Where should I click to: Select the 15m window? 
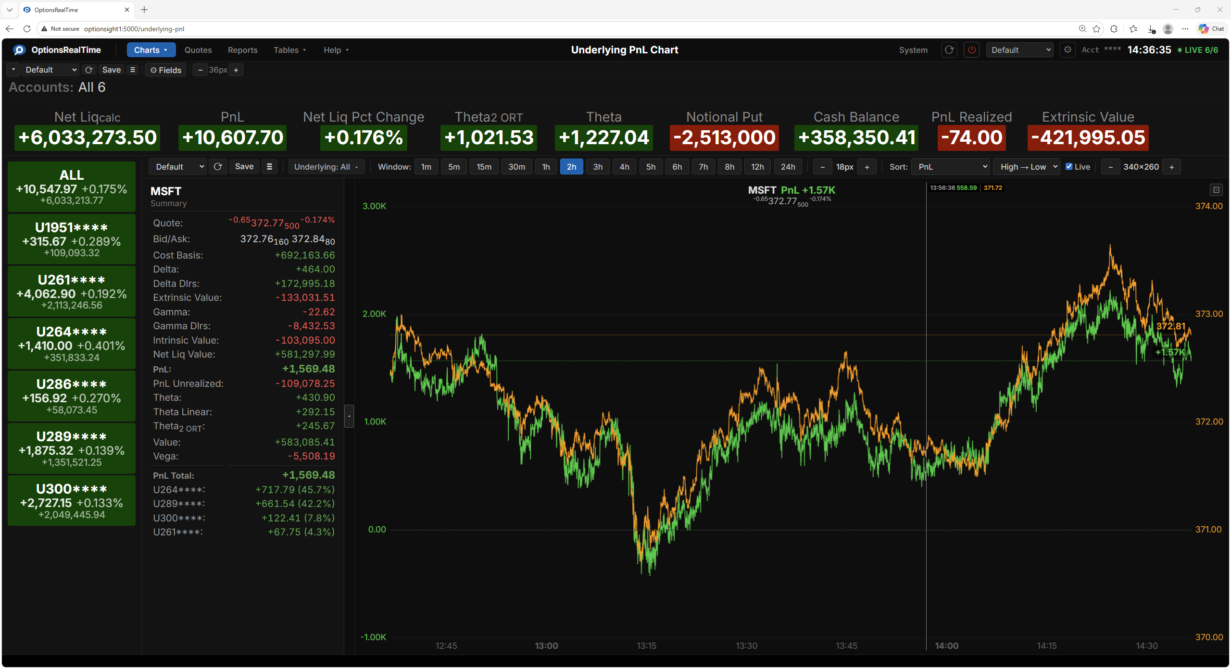point(484,167)
